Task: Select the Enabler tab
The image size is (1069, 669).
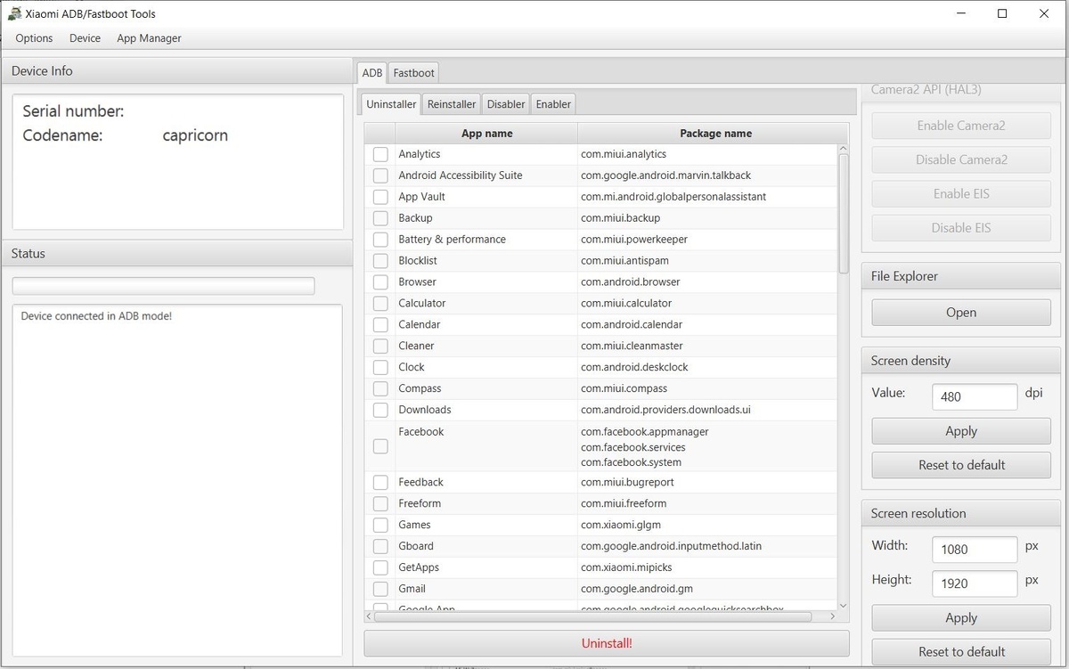Action: (x=553, y=104)
